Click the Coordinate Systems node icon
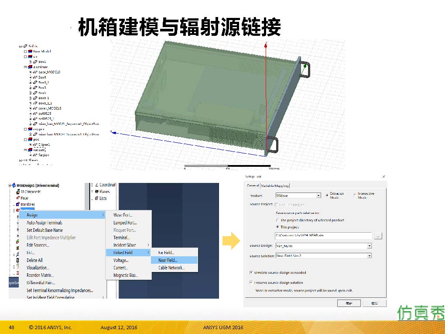This screenshot has height=334, width=445. pos(96,185)
